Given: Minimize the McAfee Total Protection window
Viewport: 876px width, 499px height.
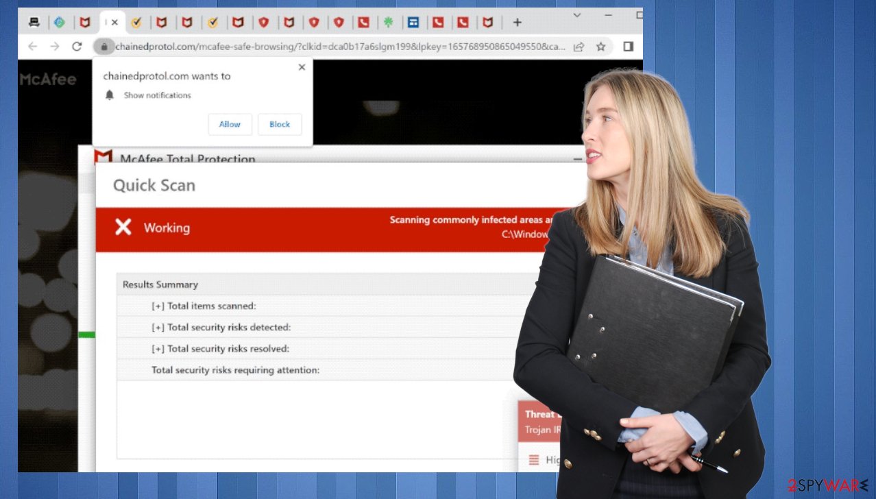Looking at the screenshot, I should click(x=577, y=158).
